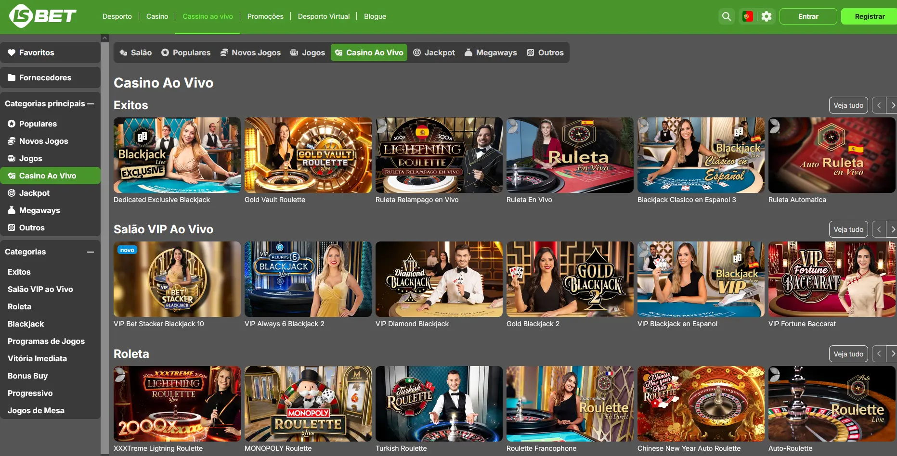Open the VIP Fortune Baccarat thumbnail
897x456 pixels.
[x=832, y=279]
